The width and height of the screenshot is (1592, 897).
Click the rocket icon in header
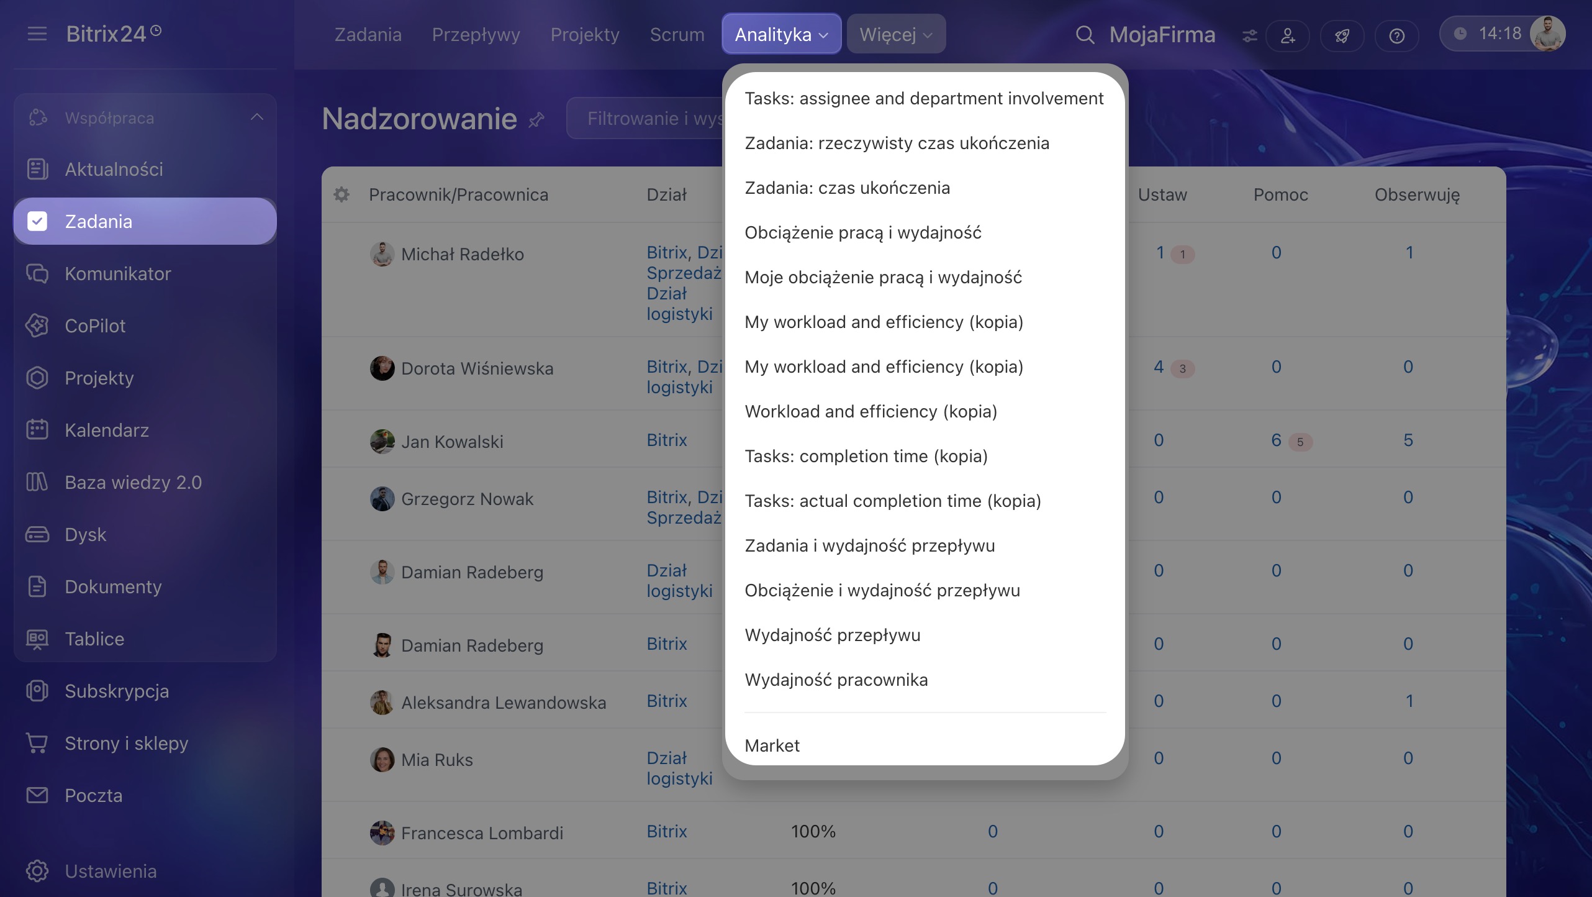tap(1342, 35)
